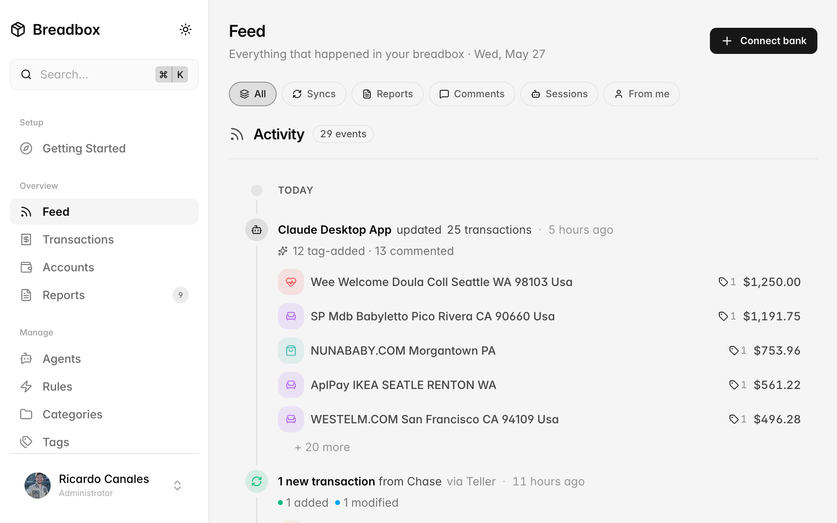
Task: Click the 1 modified status
Action: pyautogui.click(x=367, y=503)
